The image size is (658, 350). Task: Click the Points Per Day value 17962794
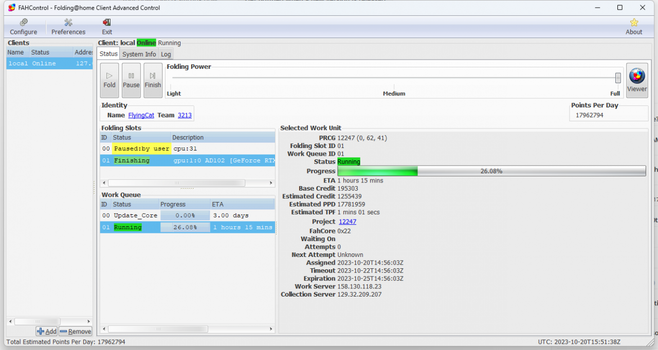click(x=590, y=115)
